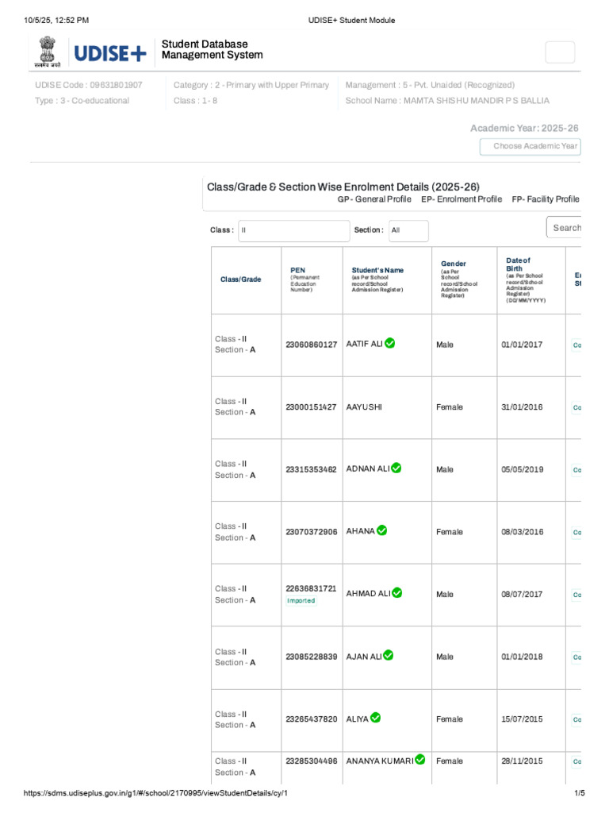Click the FP- Facility Profile legend
This screenshot has height=813, width=609.
point(546,199)
